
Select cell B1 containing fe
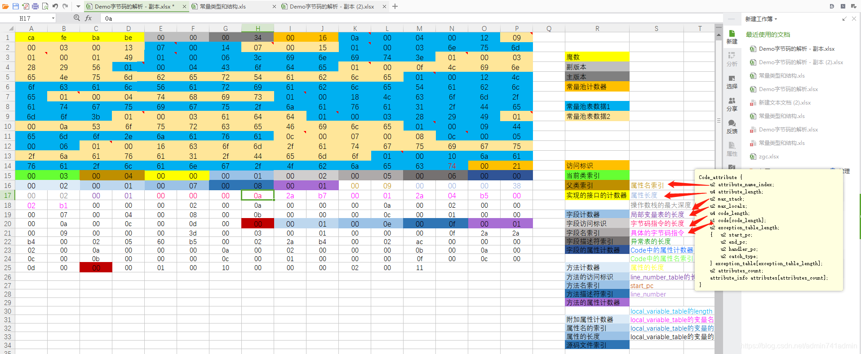coord(64,38)
